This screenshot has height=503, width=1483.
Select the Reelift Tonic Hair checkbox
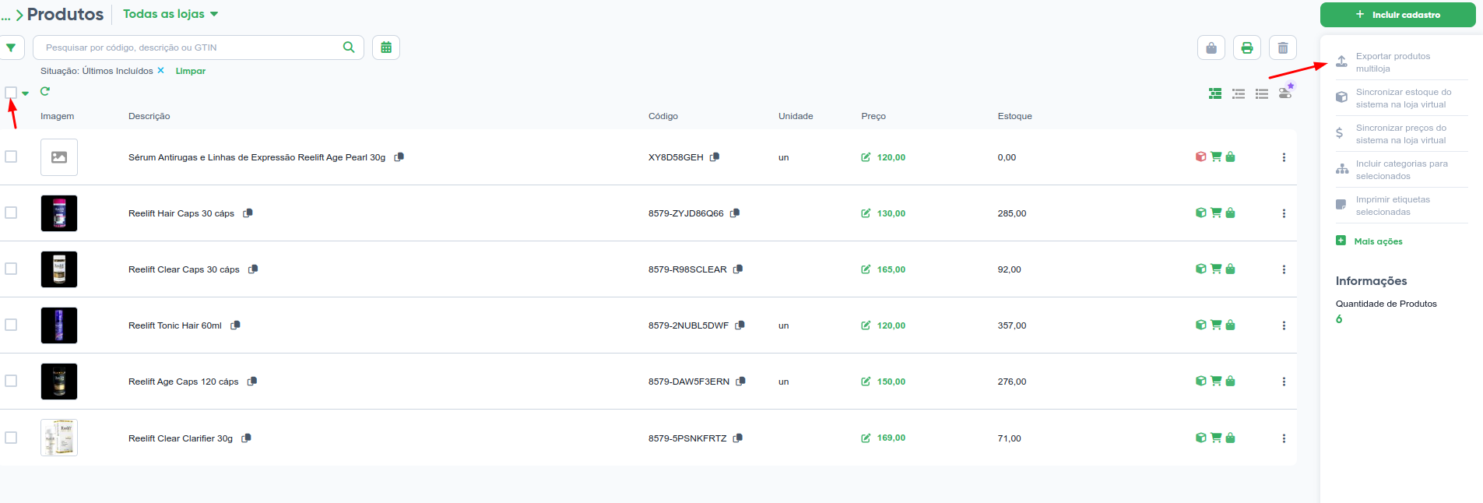point(11,325)
